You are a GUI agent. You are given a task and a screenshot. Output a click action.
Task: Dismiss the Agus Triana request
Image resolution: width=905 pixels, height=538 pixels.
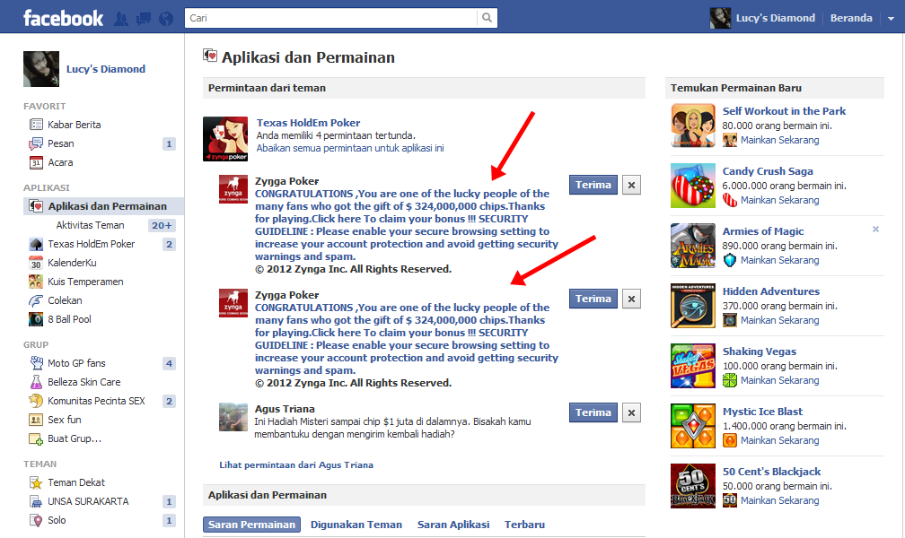pyautogui.click(x=631, y=412)
